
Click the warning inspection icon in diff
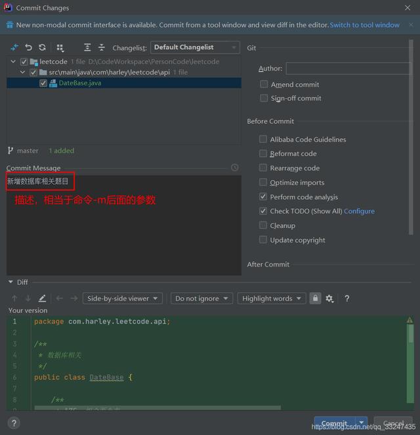coord(409,320)
